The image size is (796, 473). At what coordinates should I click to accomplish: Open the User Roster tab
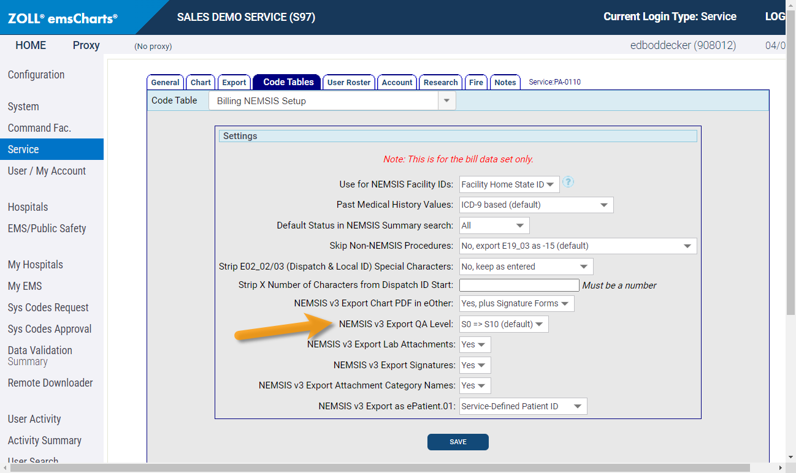click(x=349, y=83)
